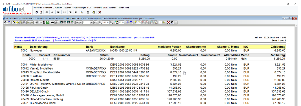Go to the last page of preview

[x=95, y=22]
